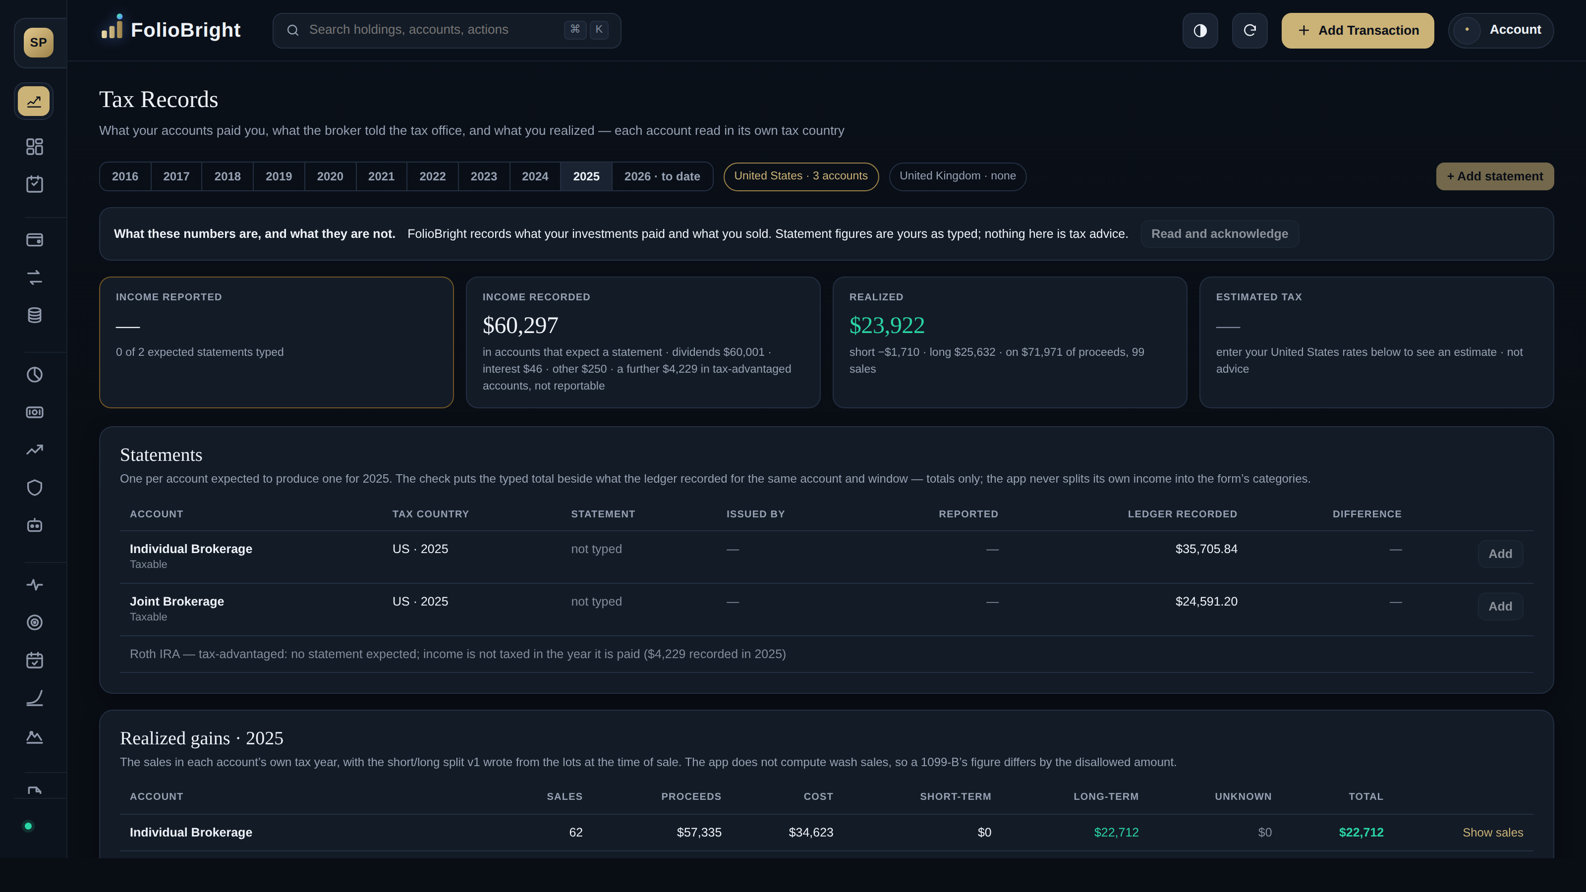Open the curve projection sidebar icon
Screen dimensions: 1586x892
point(35,698)
